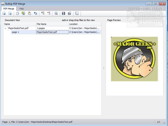The width and height of the screenshot is (168, 126).
Task: Click the page preview thumbnail image
Action: click(134, 59)
